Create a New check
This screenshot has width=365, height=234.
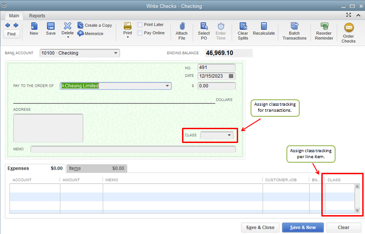pyautogui.click(x=34, y=29)
